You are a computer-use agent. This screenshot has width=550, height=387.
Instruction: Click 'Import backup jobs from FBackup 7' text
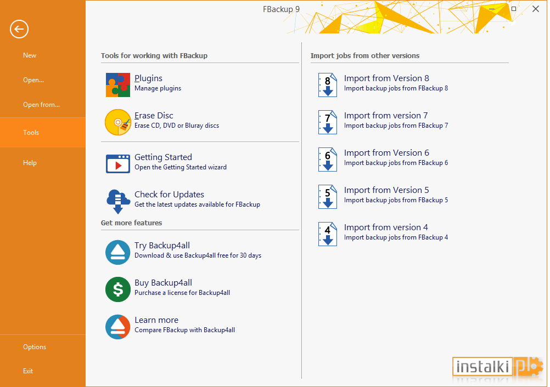(396, 126)
